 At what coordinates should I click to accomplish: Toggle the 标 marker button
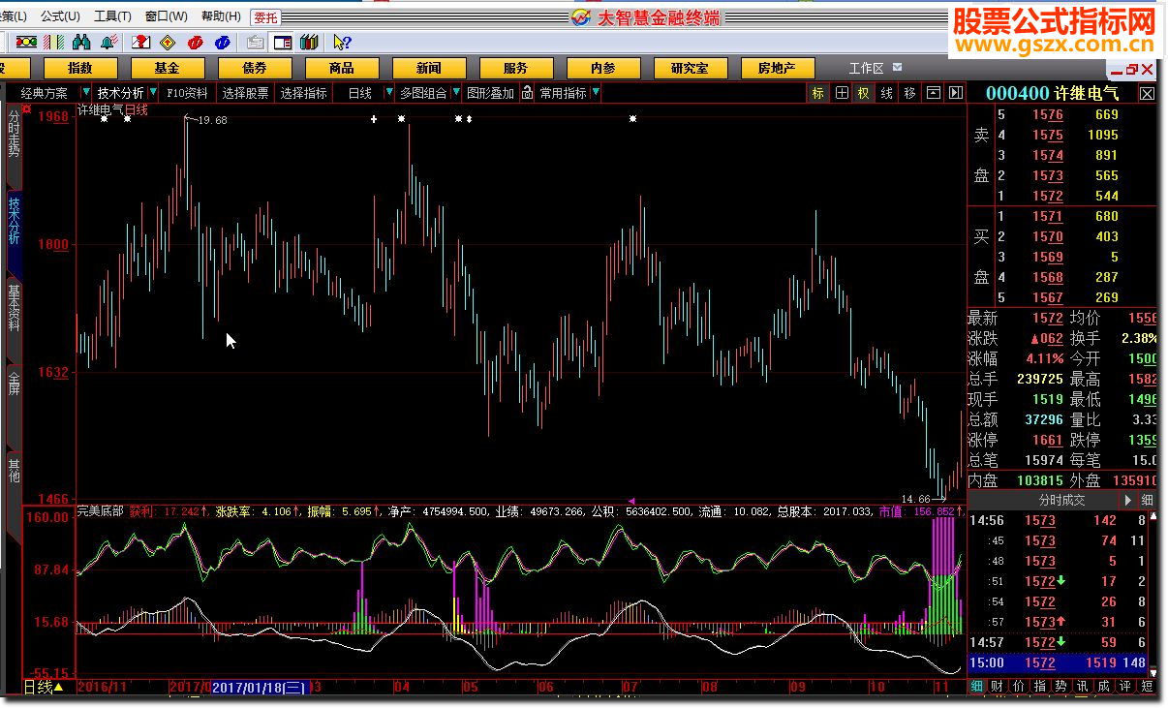[x=818, y=93]
